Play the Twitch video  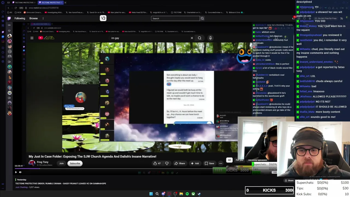(16, 172)
